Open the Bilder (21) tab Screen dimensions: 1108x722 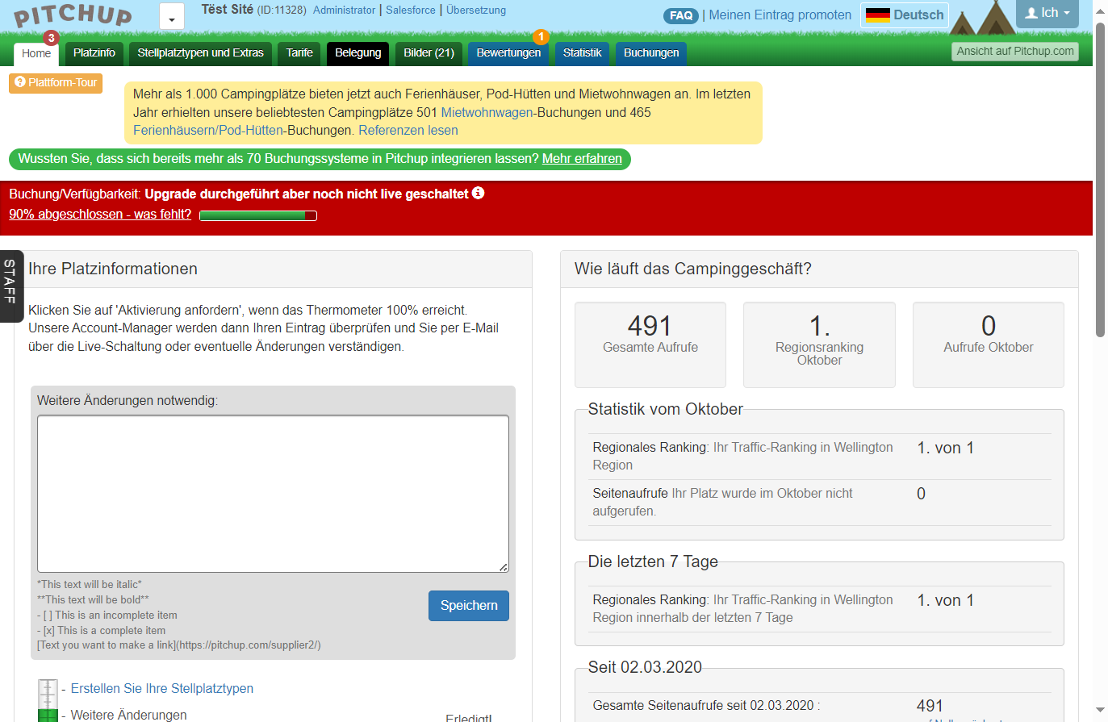click(429, 53)
